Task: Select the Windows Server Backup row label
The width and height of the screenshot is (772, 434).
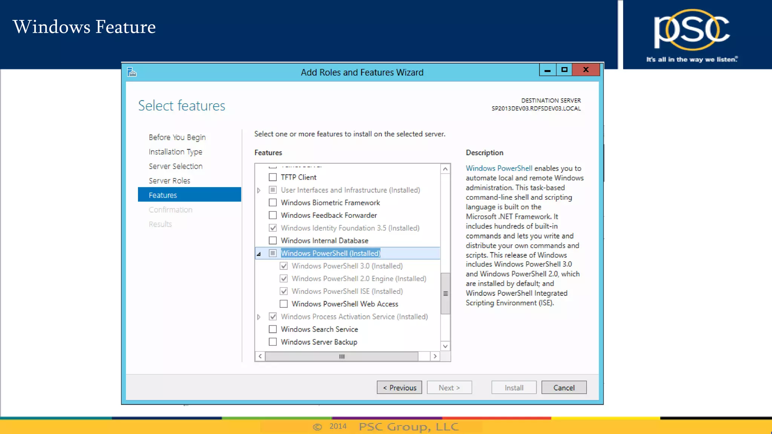Action: click(x=319, y=342)
